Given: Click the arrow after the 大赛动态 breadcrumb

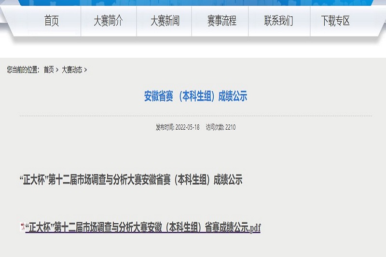Looking at the screenshot, I should point(86,70).
